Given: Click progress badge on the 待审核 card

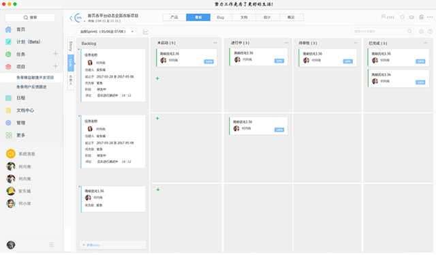Looking at the screenshot, I should [348, 61].
